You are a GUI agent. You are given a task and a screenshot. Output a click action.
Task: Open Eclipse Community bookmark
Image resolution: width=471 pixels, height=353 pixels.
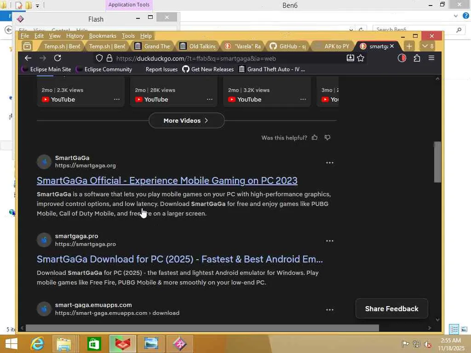[x=104, y=69]
